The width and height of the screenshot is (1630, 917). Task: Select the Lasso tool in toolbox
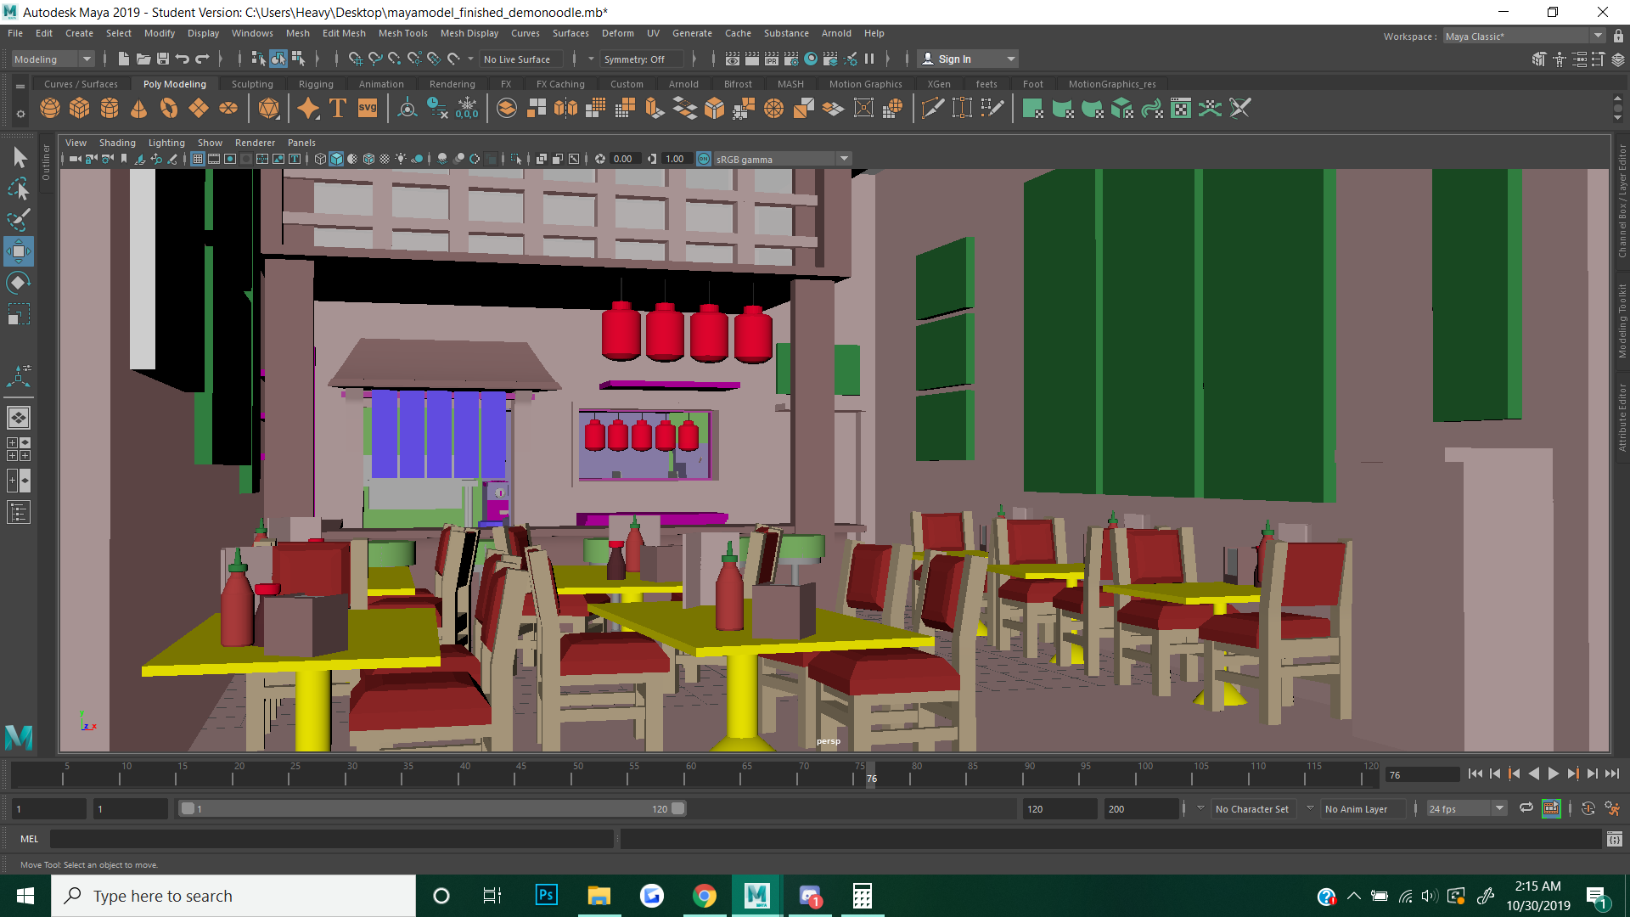coord(19,188)
